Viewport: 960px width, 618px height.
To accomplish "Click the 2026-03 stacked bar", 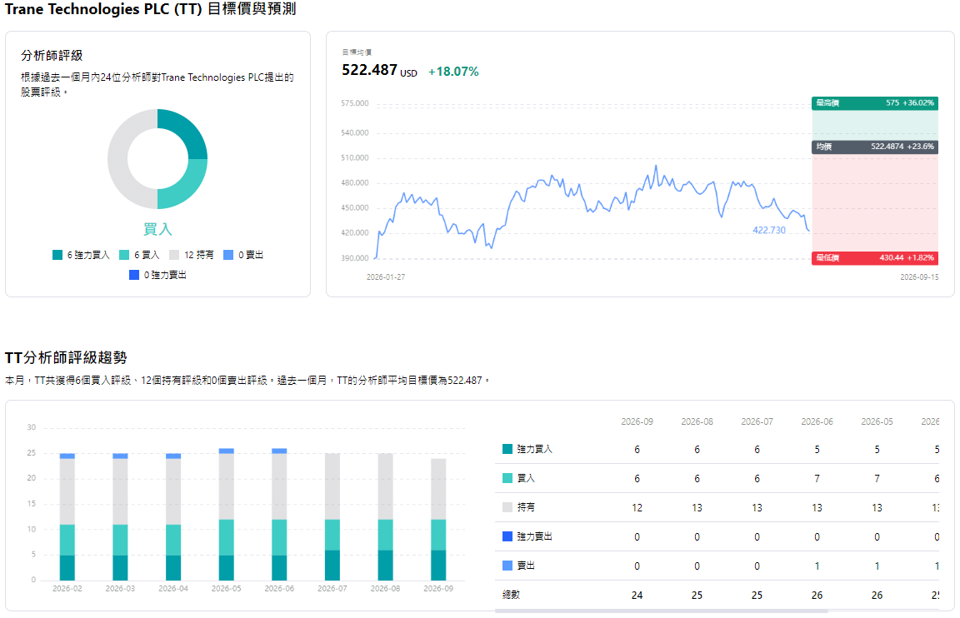I will tap(120, 517).
